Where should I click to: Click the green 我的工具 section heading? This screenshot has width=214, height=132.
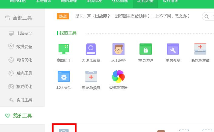[68, 33]
